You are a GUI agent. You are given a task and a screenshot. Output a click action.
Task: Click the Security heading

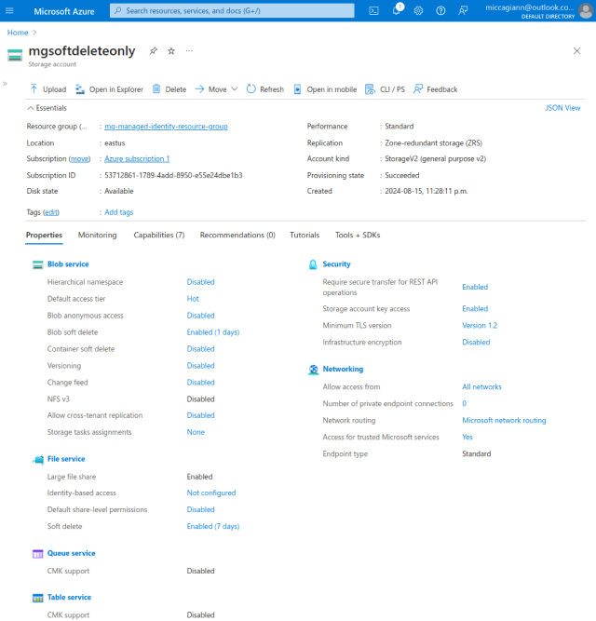point(336,264)
